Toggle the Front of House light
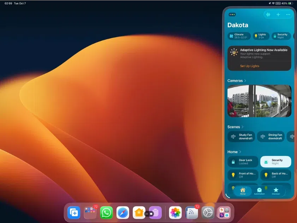 pos(243,175)
